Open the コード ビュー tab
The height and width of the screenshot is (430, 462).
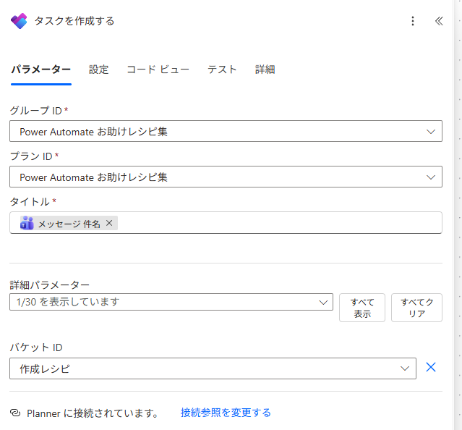coord(158,69)
